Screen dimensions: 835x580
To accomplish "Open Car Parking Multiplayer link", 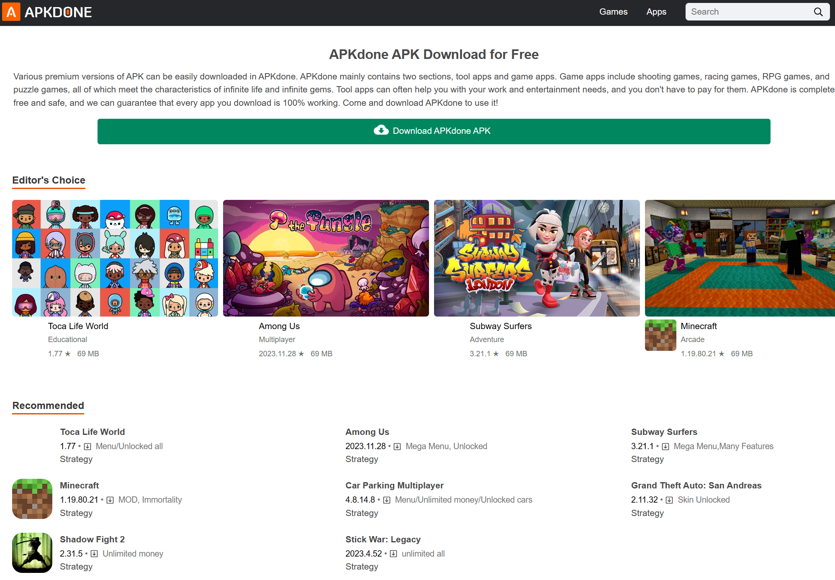I will (x=394, y=485).
